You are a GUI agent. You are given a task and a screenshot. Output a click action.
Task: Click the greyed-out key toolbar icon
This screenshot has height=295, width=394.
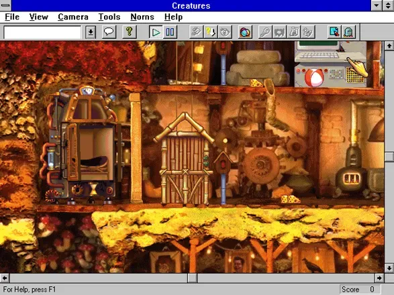[x=265, y=32]
